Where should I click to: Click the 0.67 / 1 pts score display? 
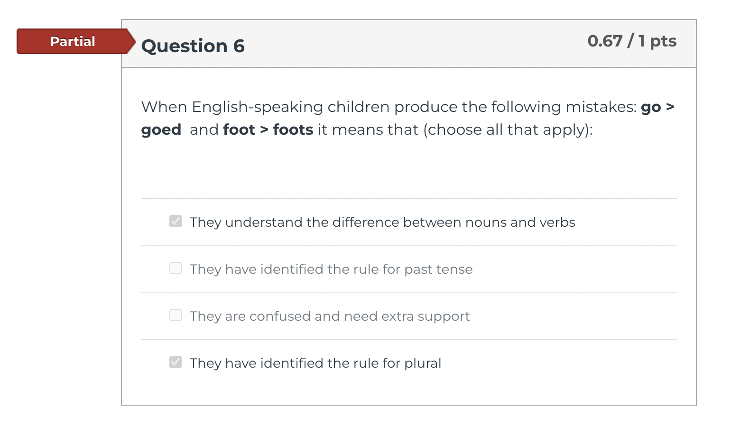click(632, 41)
